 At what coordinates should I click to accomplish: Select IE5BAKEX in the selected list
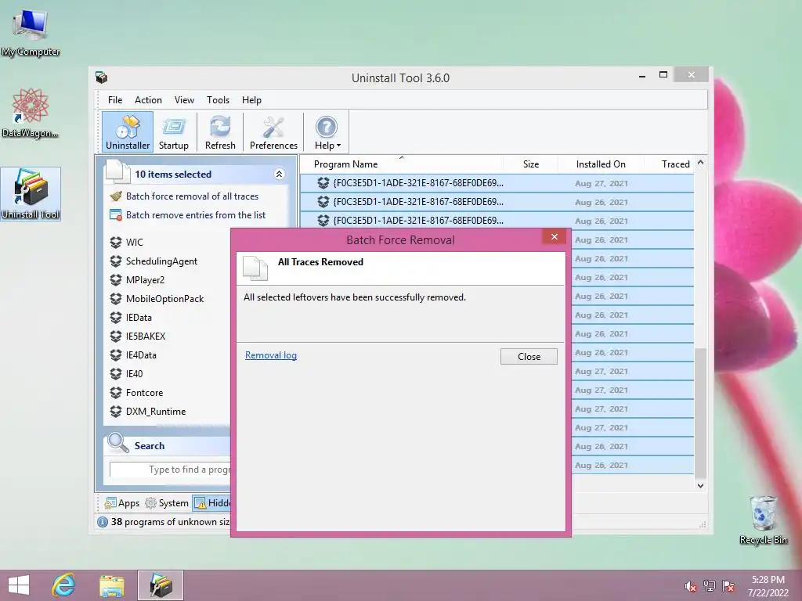click(x=145, y=336)
